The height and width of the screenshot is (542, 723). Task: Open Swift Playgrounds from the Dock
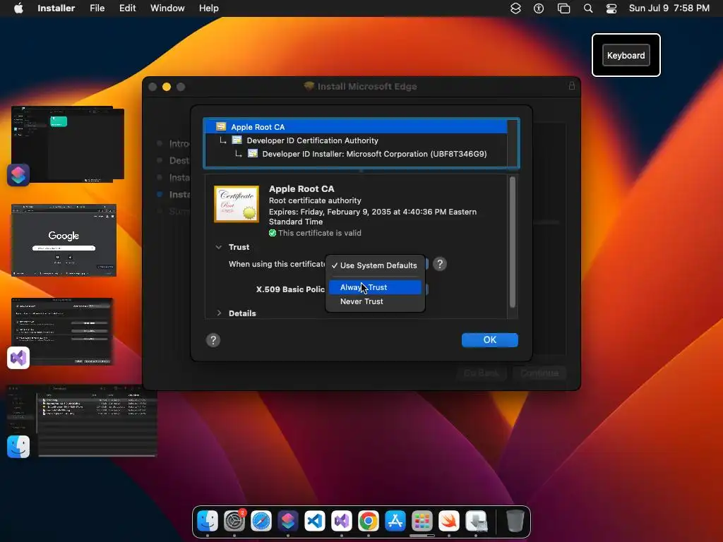coord(448,522)
